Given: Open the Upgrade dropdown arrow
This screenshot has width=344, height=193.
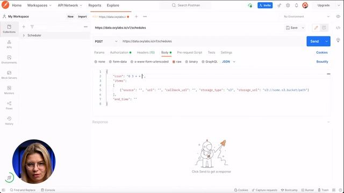Looking at the screenshot, I should [339, 5].
